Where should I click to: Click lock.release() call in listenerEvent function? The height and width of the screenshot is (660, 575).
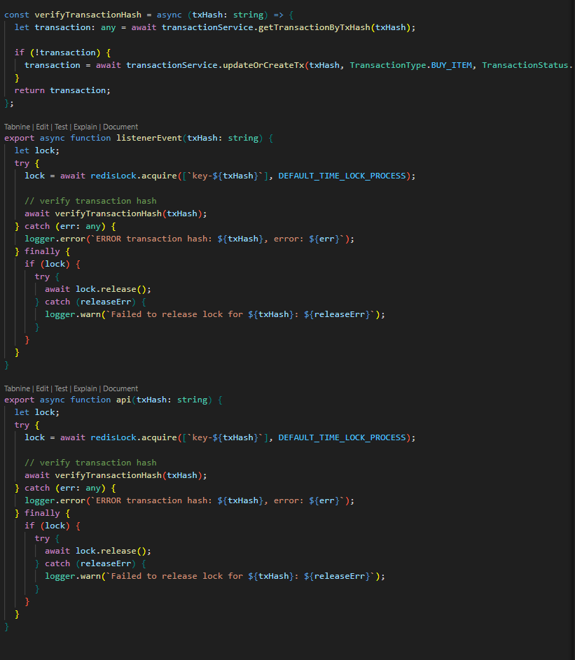click(113, 290)
